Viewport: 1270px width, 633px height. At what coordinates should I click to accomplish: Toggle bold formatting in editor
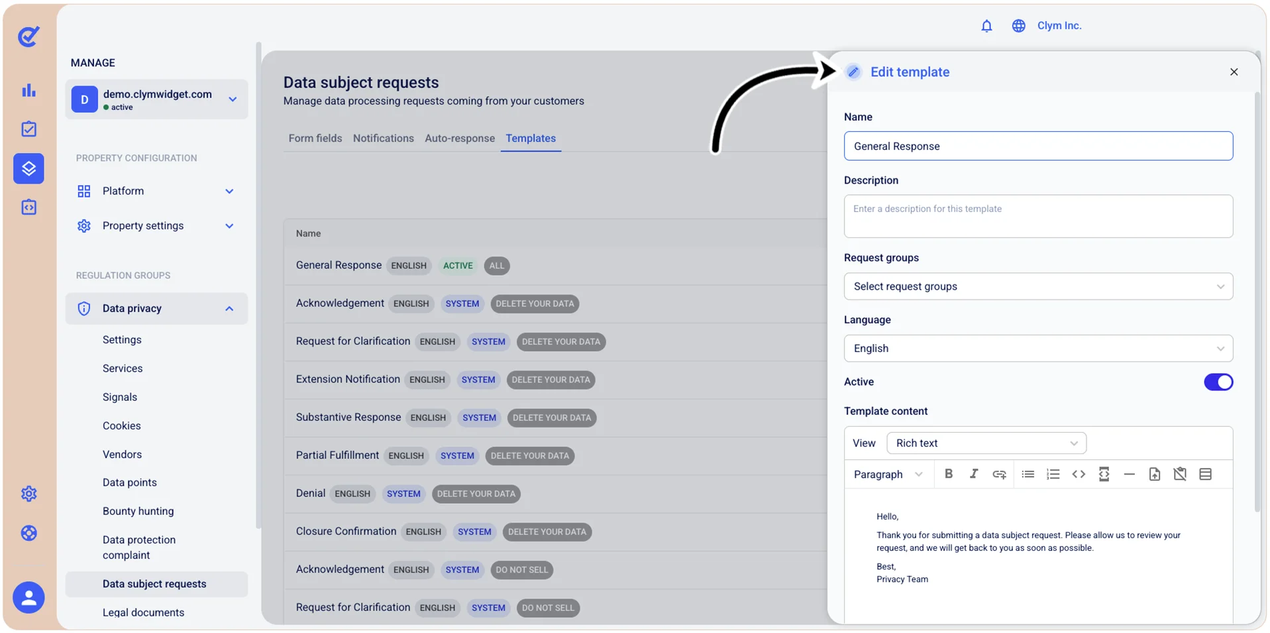(948, 474)
